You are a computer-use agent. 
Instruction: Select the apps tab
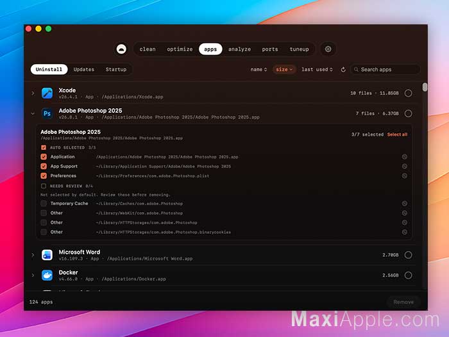[x=210, y=49]
